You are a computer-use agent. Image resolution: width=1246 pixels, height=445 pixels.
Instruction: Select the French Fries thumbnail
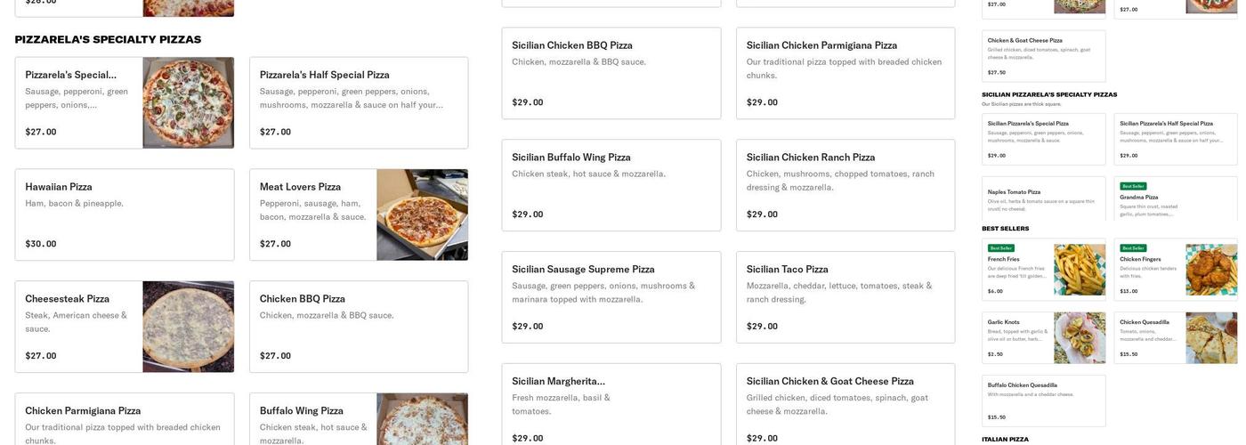(1080, 270)
